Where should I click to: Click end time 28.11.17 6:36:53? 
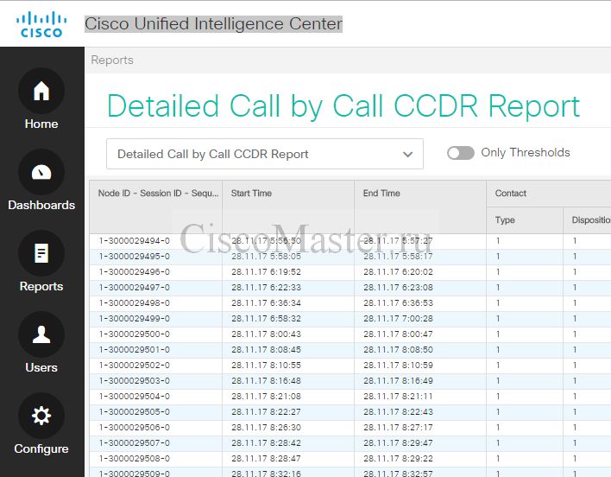click(398, 303)
